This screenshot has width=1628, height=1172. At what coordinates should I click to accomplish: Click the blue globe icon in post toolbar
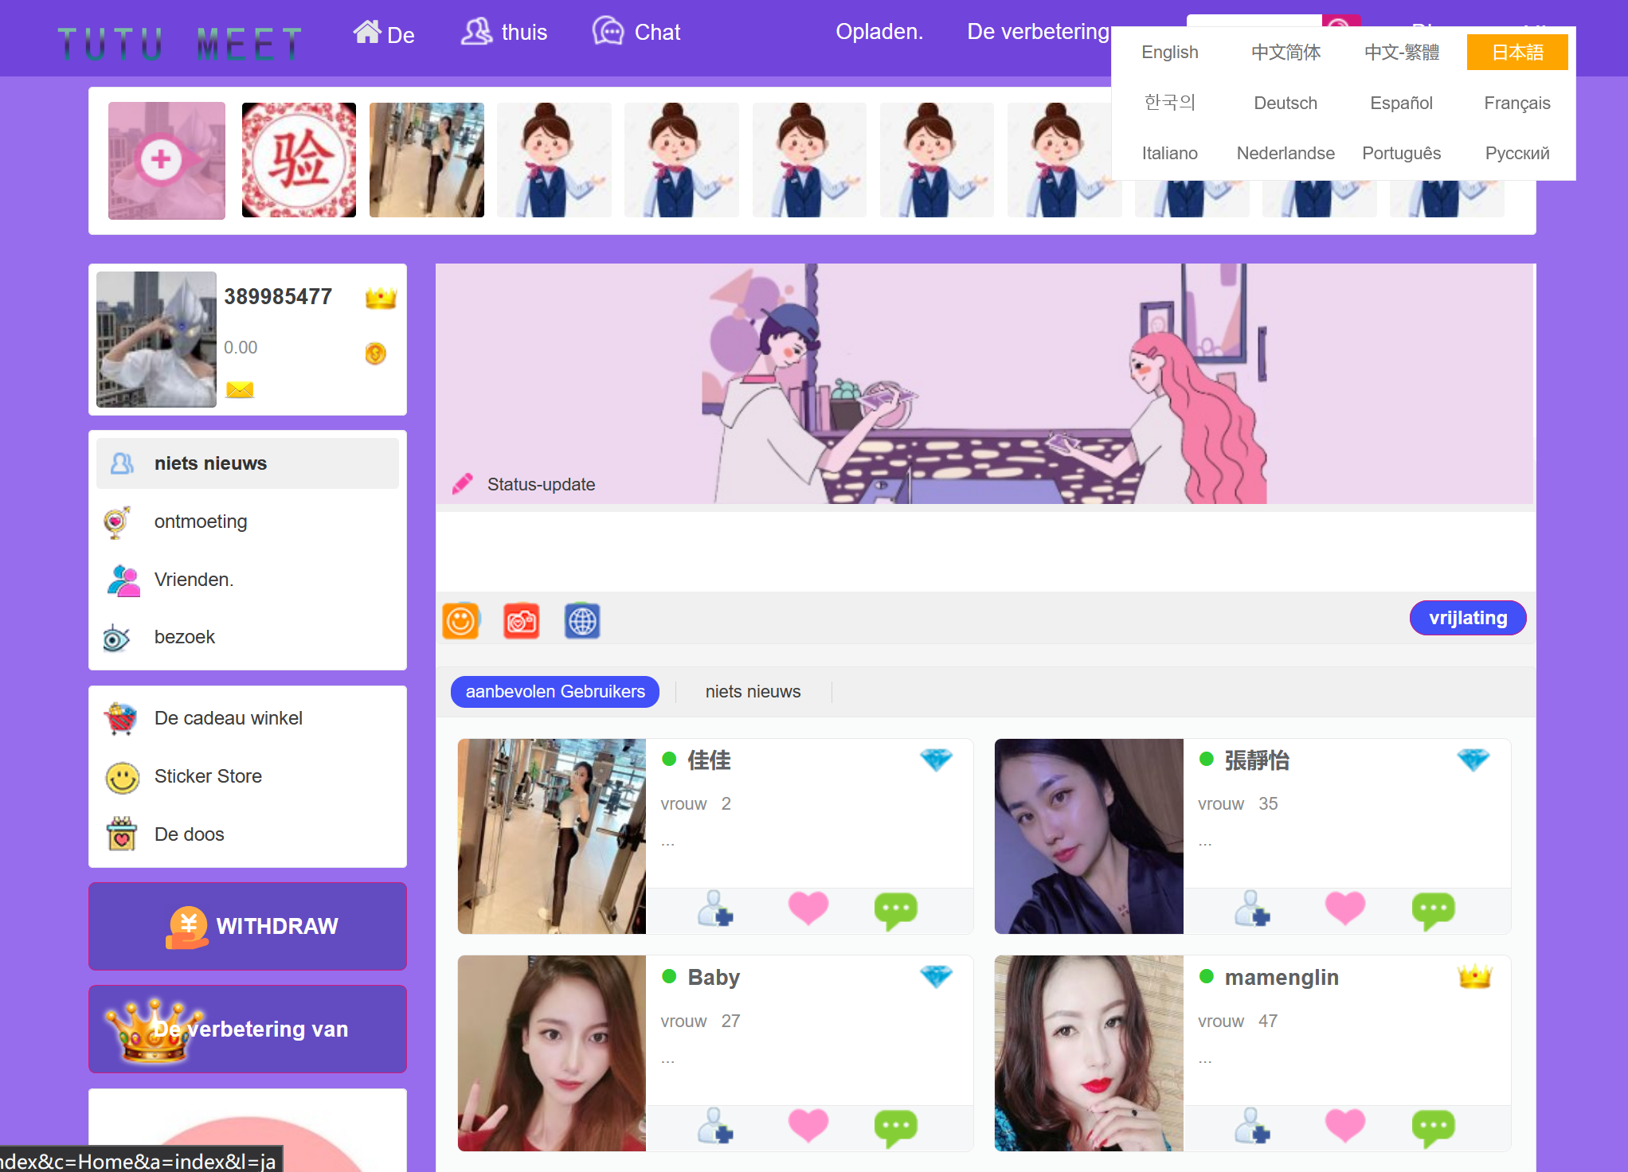(582, 621)
